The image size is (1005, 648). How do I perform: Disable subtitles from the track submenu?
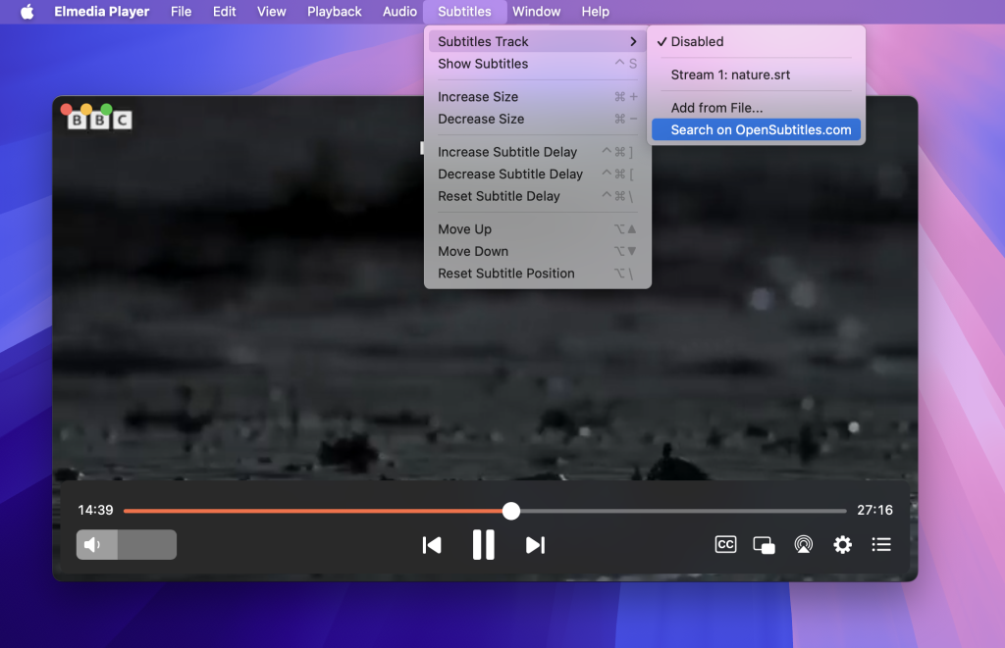(x=697, y=41)
